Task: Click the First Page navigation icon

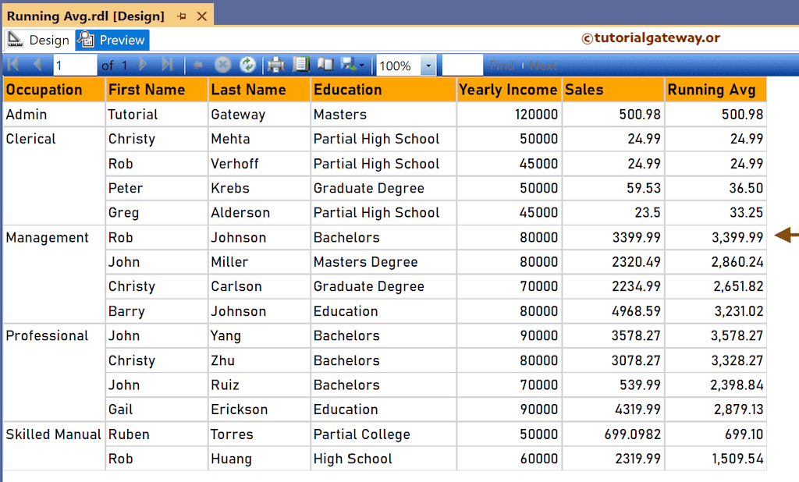Action: point(13,66)
